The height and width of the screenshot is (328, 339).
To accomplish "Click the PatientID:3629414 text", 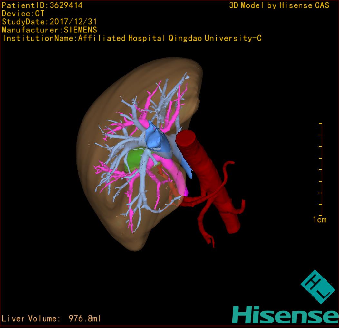I will point(42,5).
